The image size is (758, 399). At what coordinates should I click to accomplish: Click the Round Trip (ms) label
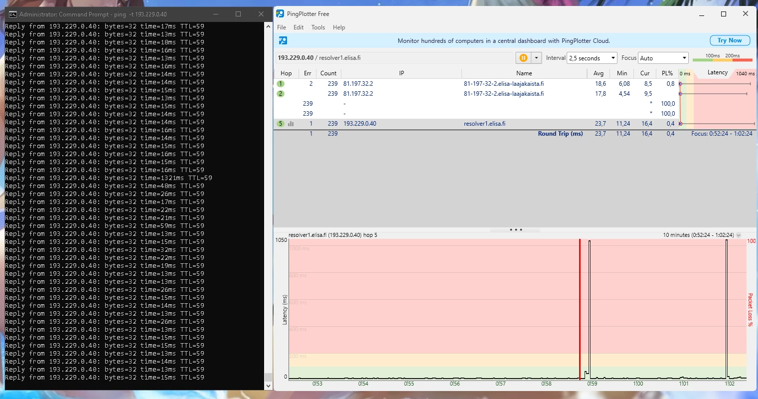560,134
